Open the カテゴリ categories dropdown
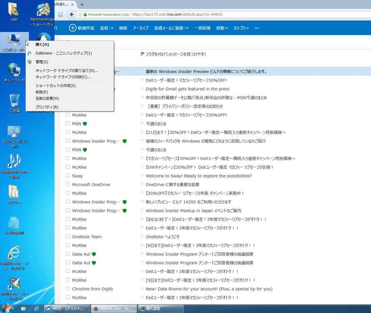This screenshot has height=313, width=371. pos(241,28)
